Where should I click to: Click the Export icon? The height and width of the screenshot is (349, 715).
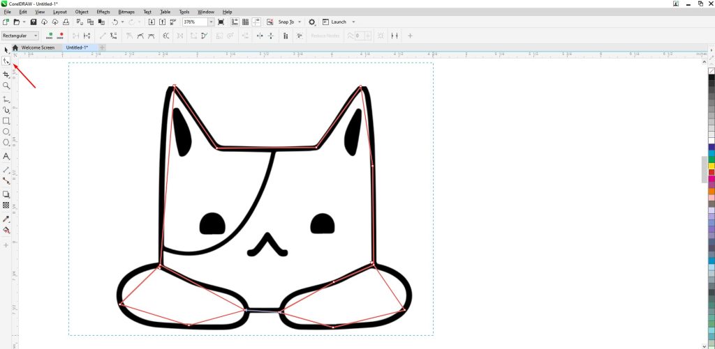pyautogui.click(x=163, y=22)
